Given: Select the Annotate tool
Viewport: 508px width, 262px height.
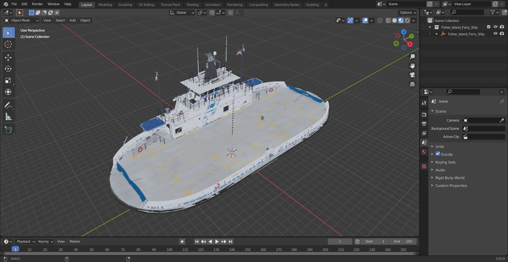Looking at the screenshot, I should tap(8, 105).
